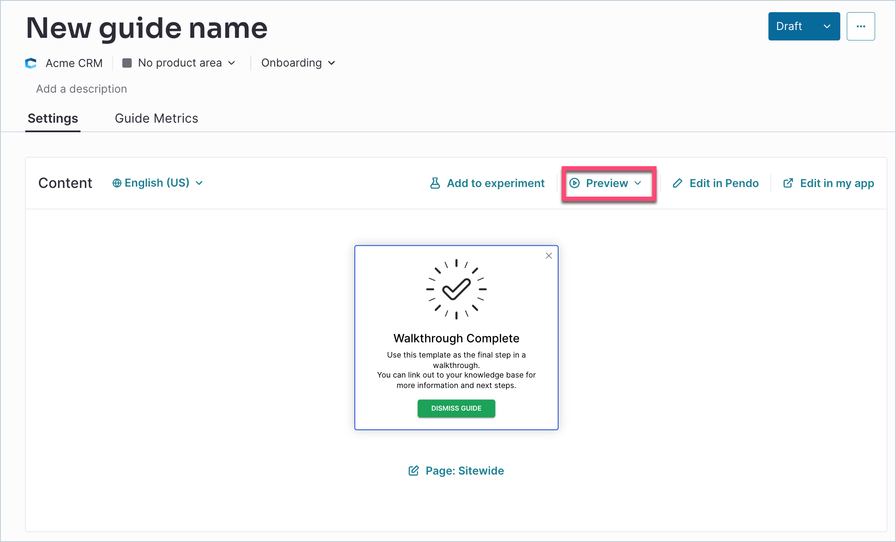The height and width of the screenshot is (542, 896).
Task: Open the three-dots more options menu
Action: [x=861, y=27]
